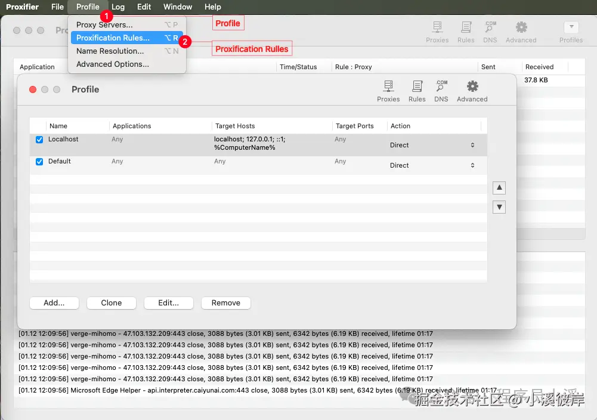Viewport: 597px width, 420px height.
Task: Choose Advanced Options... menu entry
Action: (127, 64)
